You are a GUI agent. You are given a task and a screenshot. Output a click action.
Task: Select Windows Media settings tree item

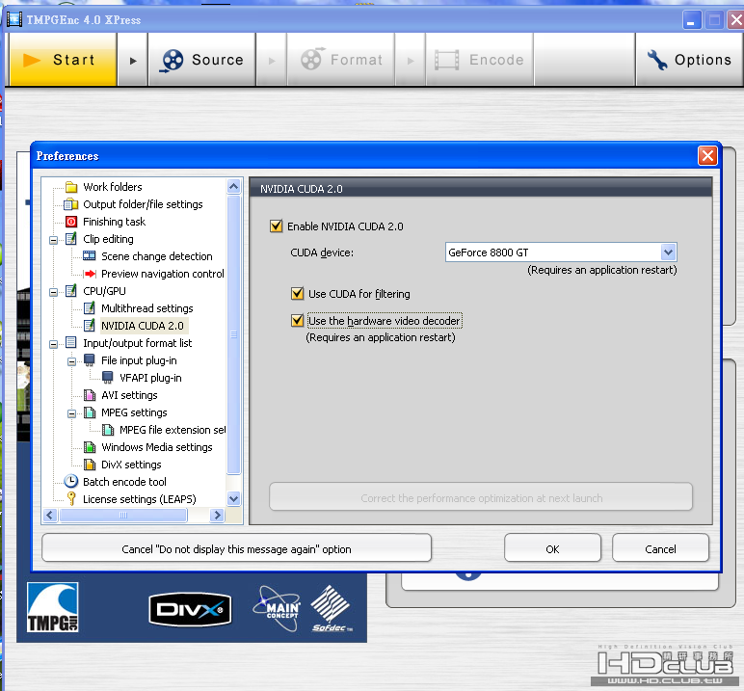click(156, 447)
